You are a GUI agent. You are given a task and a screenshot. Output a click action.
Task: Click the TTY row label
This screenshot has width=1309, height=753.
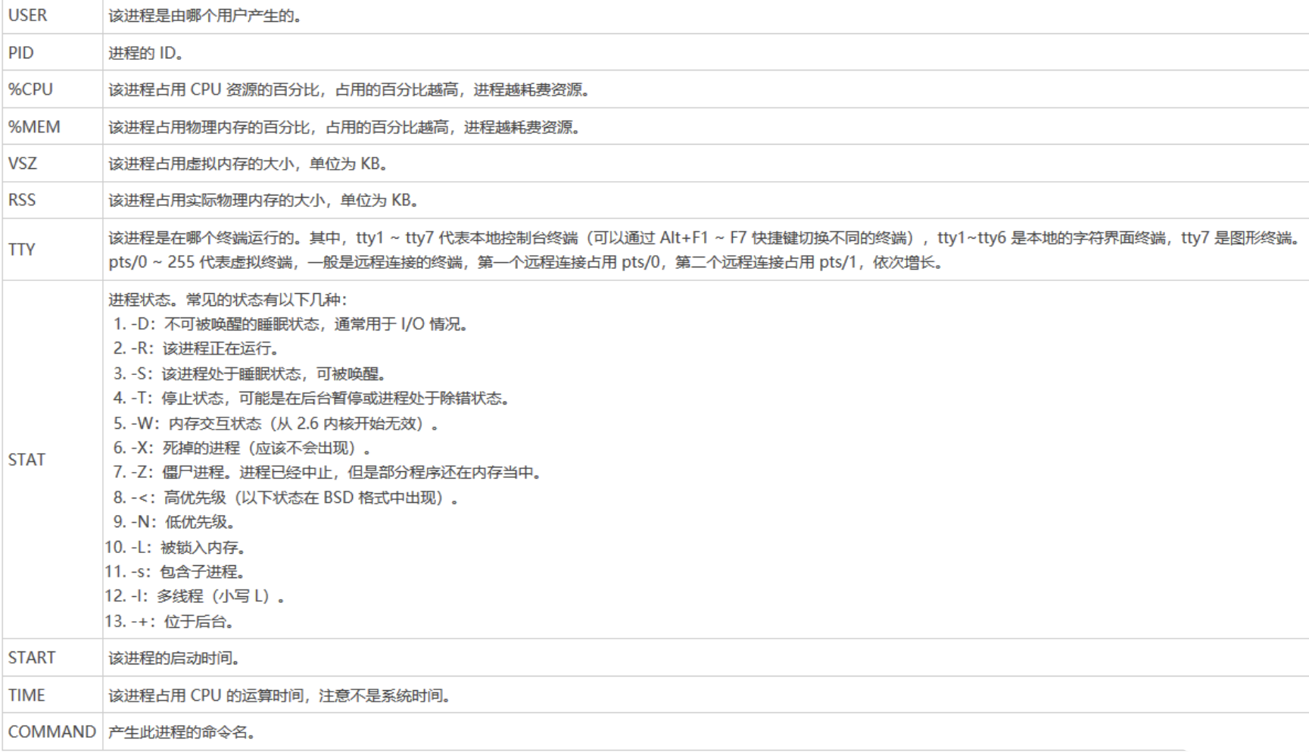(22, 249)
